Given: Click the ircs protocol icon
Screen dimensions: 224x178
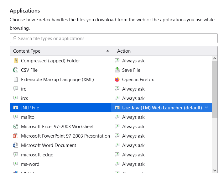Looking at the screenshot, I should coord(16,98).
